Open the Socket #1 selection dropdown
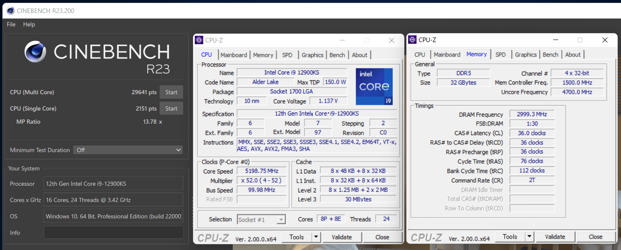 (x=261, y=219)
